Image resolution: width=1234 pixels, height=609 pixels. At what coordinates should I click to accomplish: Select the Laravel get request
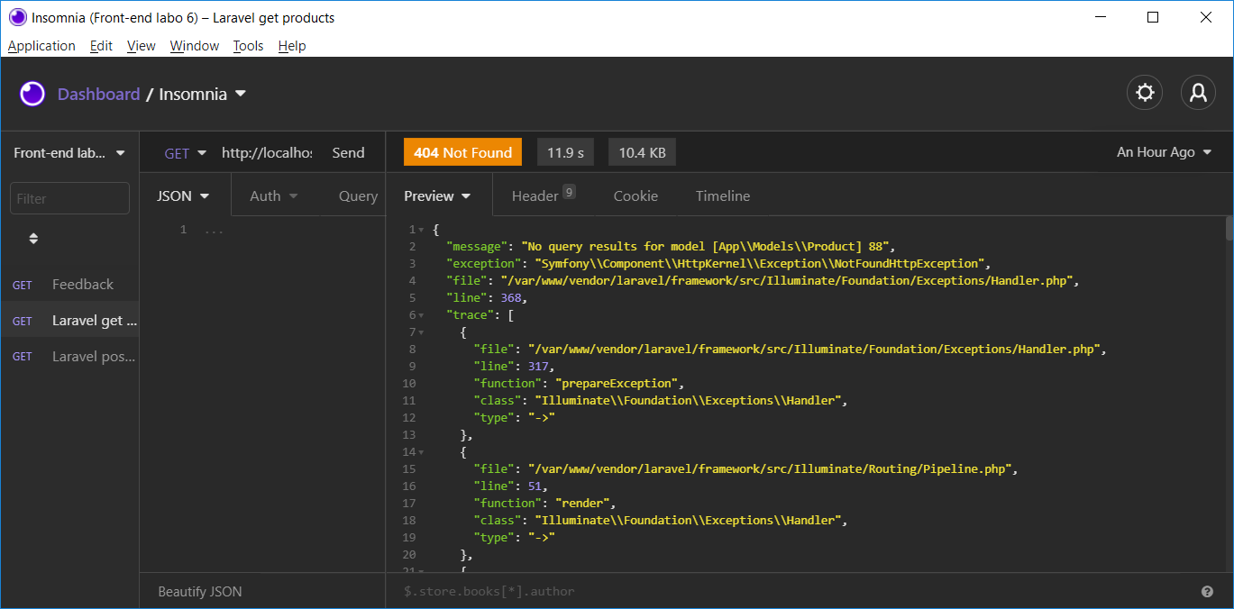tap(70, 321)
